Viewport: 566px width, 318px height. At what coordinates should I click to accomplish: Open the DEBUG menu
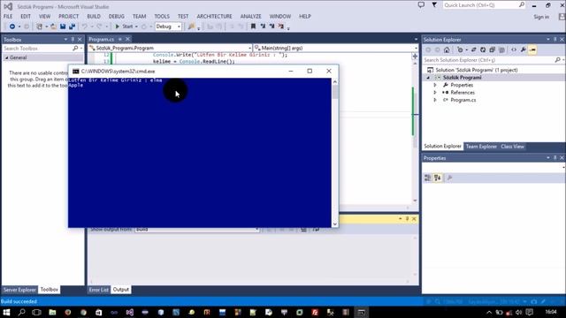[x=116, y=16]
